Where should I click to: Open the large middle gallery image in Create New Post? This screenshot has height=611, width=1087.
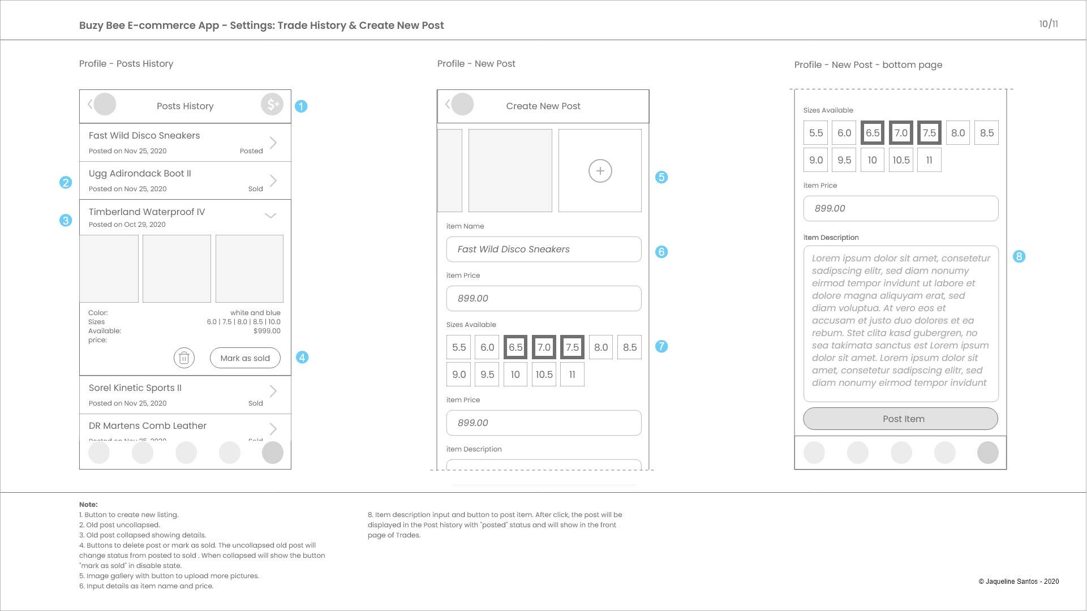[510, 171]
